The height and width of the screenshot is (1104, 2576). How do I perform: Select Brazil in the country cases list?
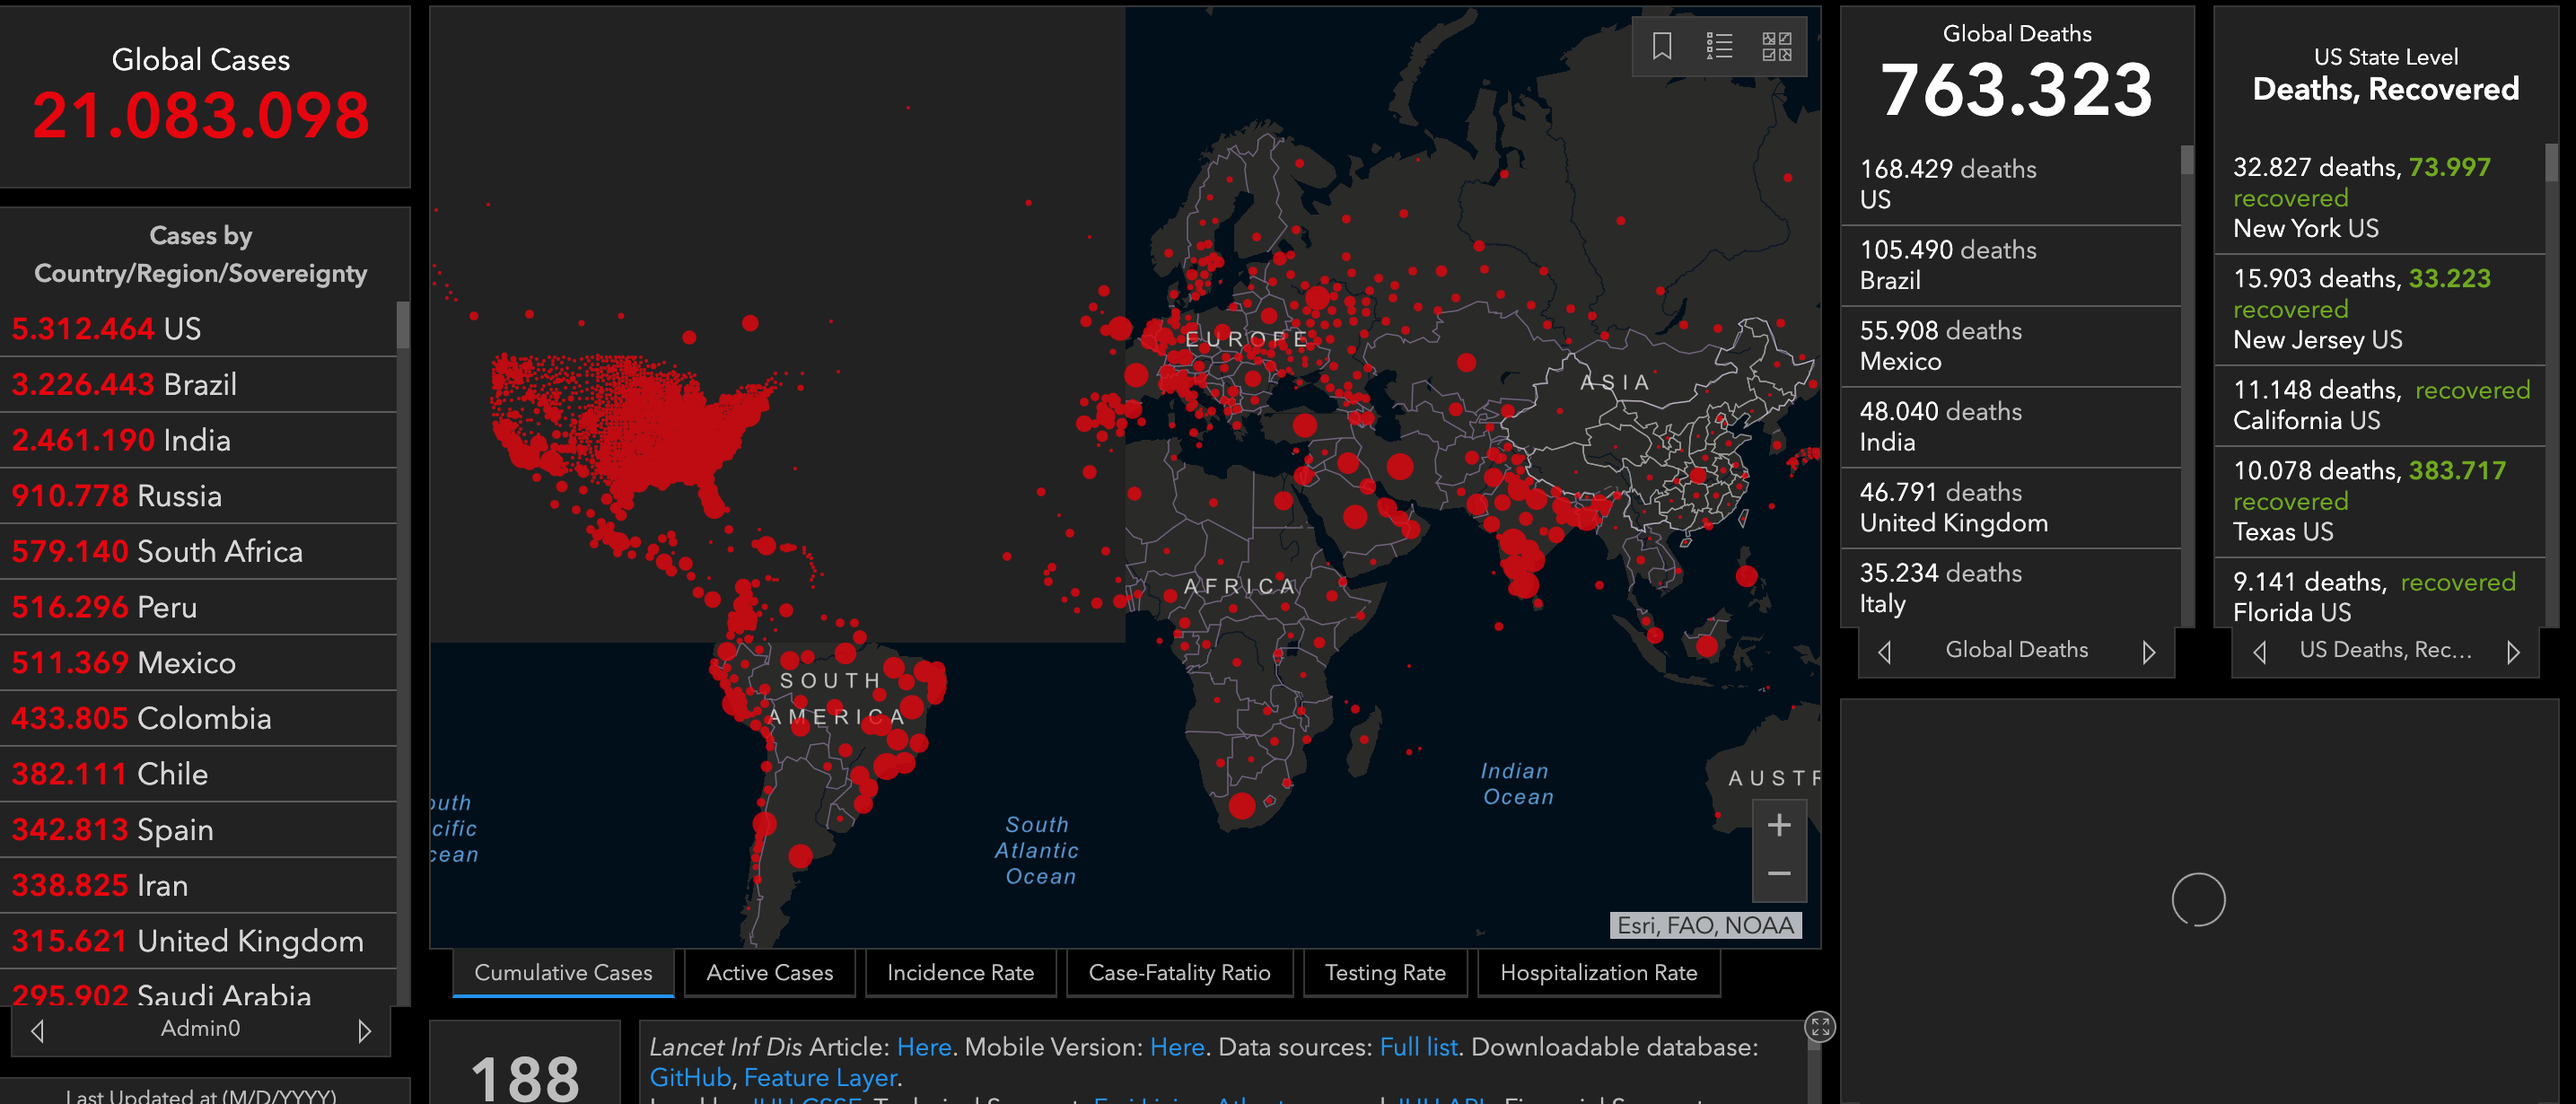198,384
